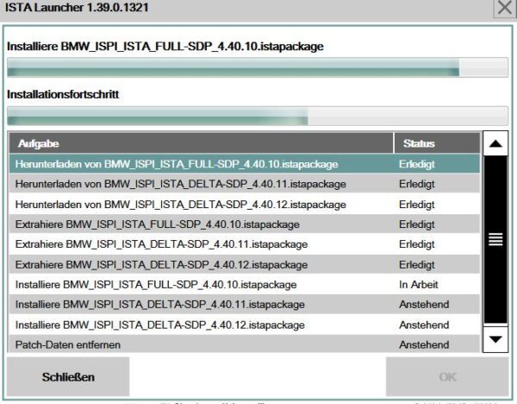Viewport: 517px width, 404px height.
Task: Select row Extrahiere DELTA-SDP_4.40.12.istapackage
Action: pyautogui.click(x=245, y=265)
